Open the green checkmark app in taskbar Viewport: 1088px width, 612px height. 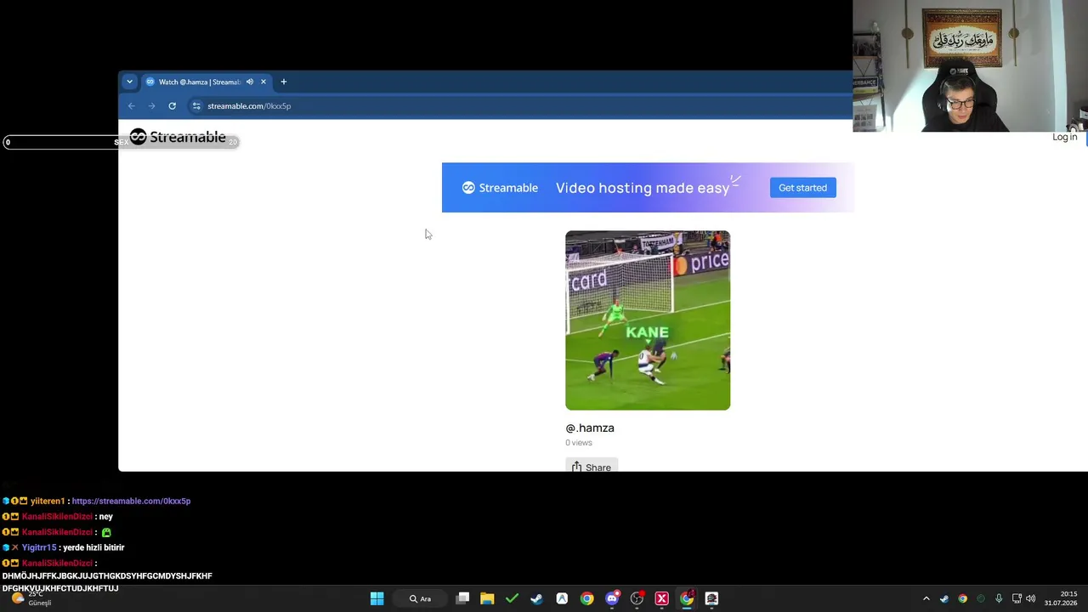point(512,598)
